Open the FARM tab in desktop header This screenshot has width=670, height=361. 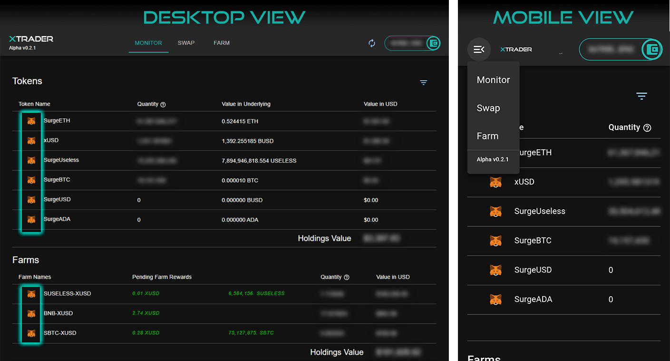coord(222,43)
